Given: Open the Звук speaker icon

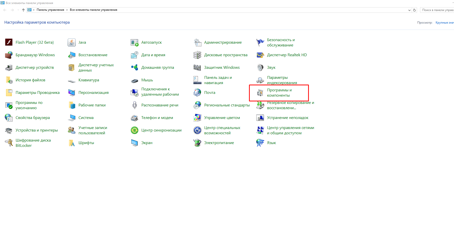Looking at the screenshot, I should tap(260, 68).
